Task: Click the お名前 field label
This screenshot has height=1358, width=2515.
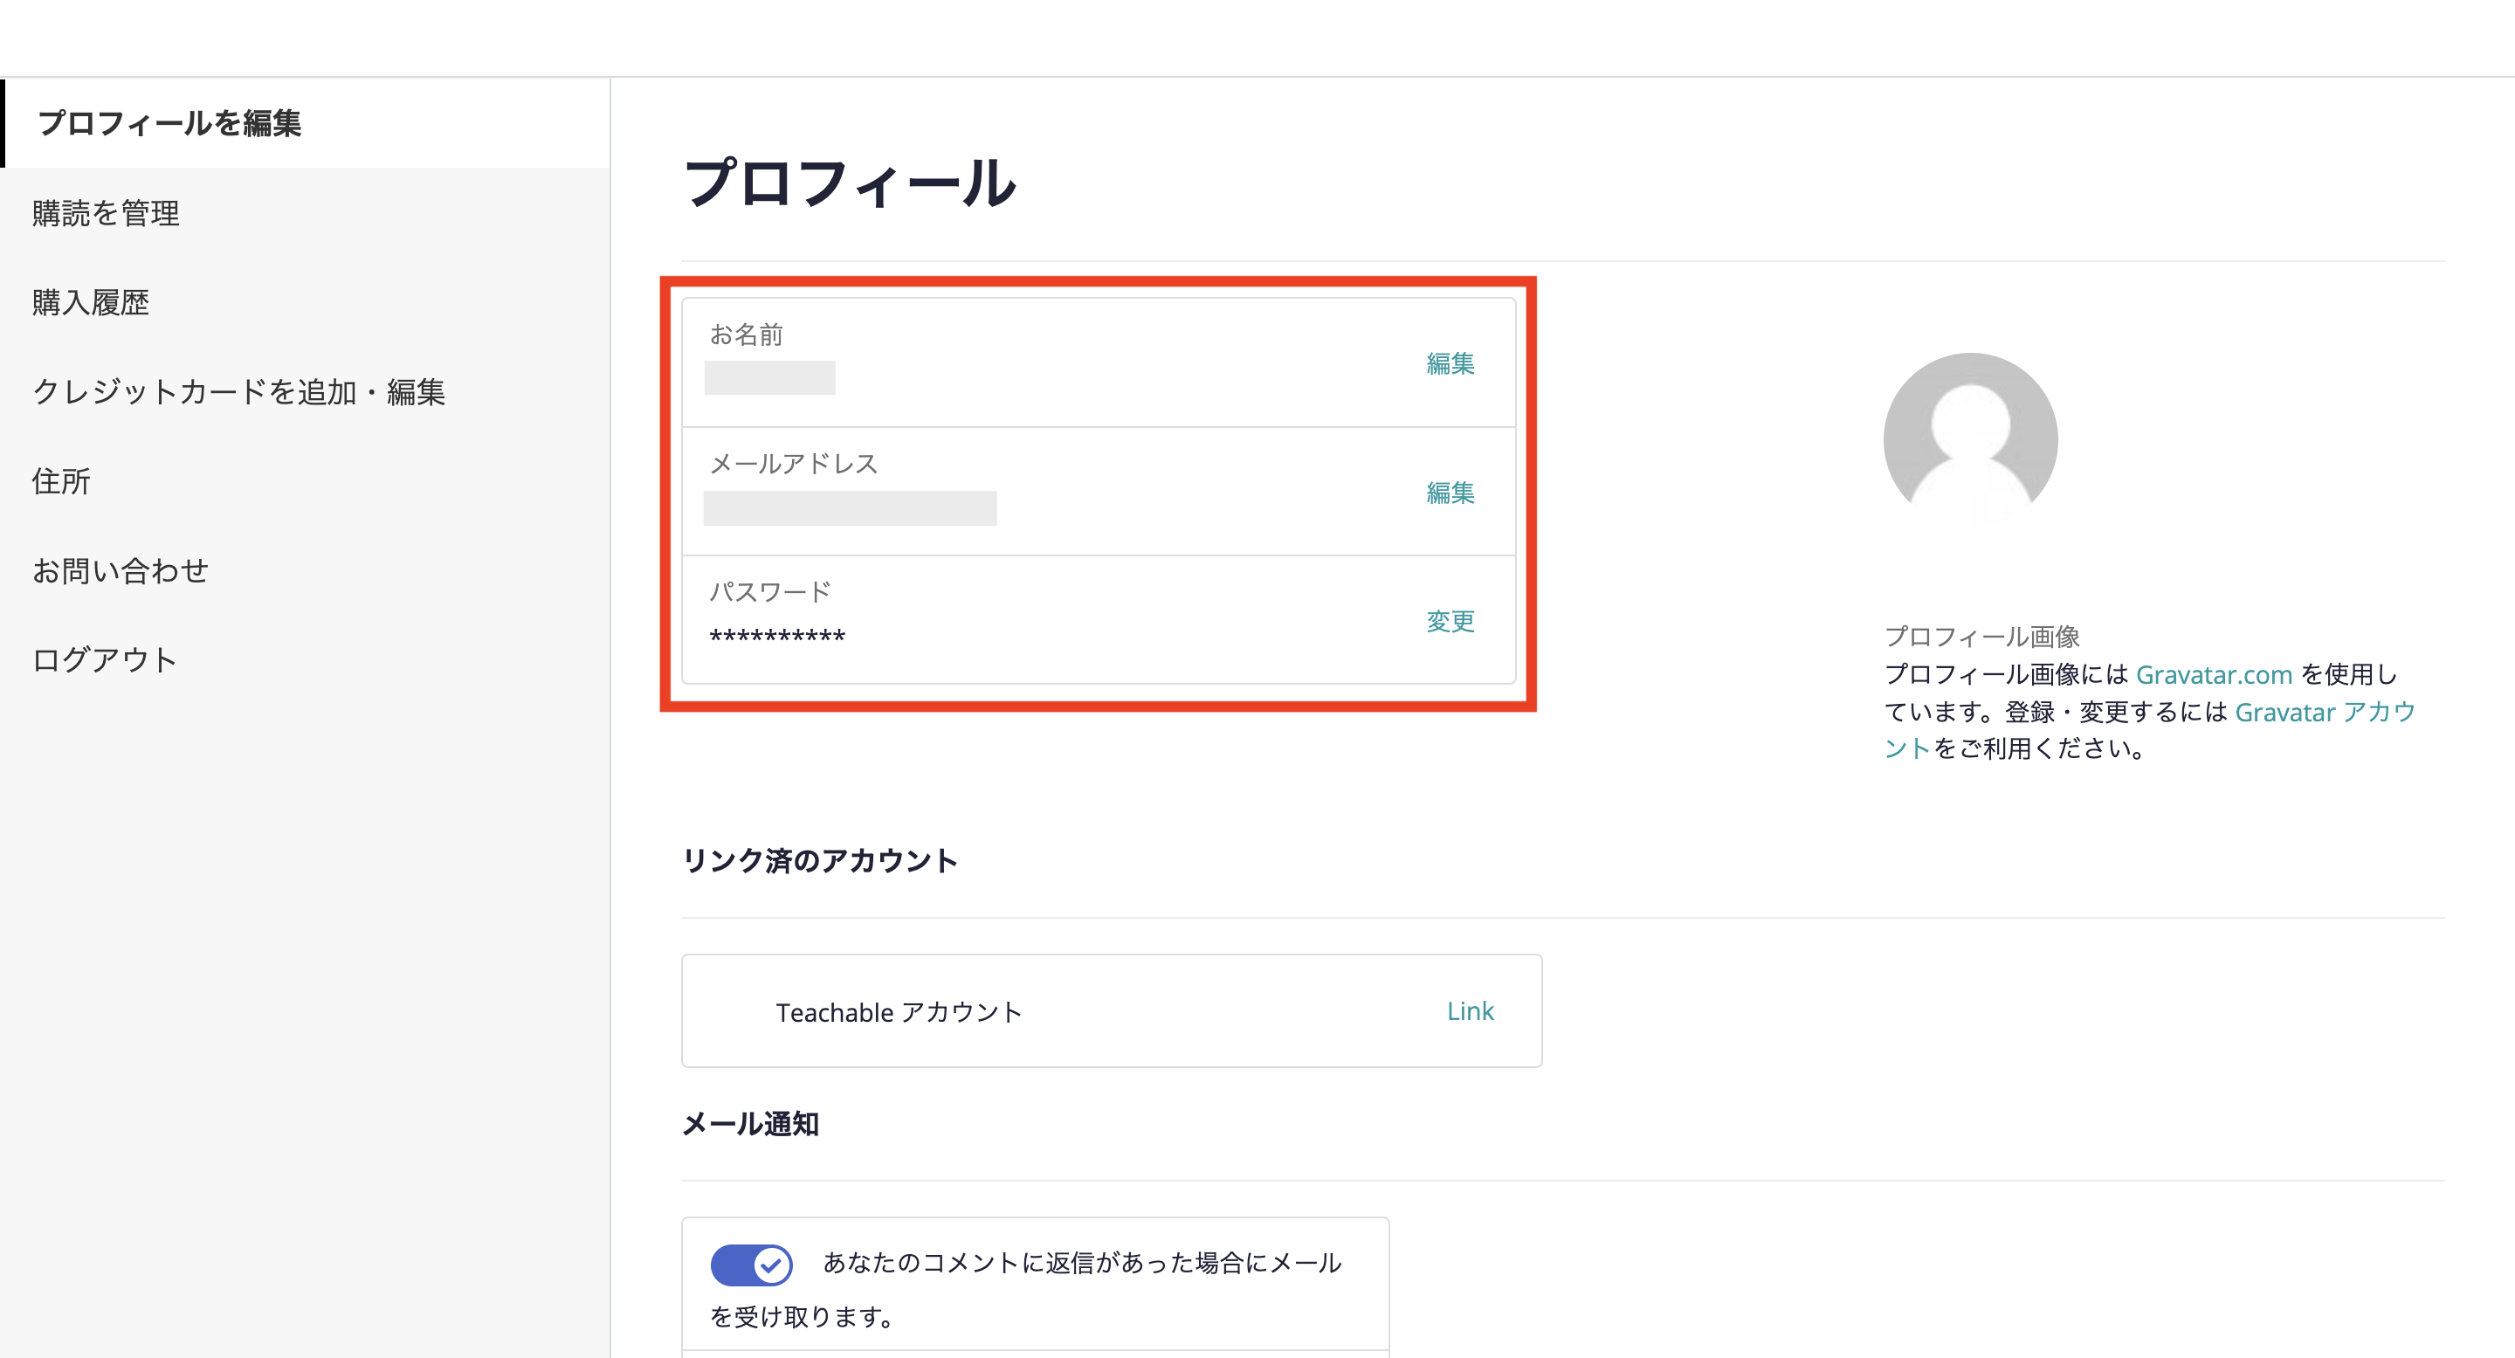Action: click(x=746, y=334)
